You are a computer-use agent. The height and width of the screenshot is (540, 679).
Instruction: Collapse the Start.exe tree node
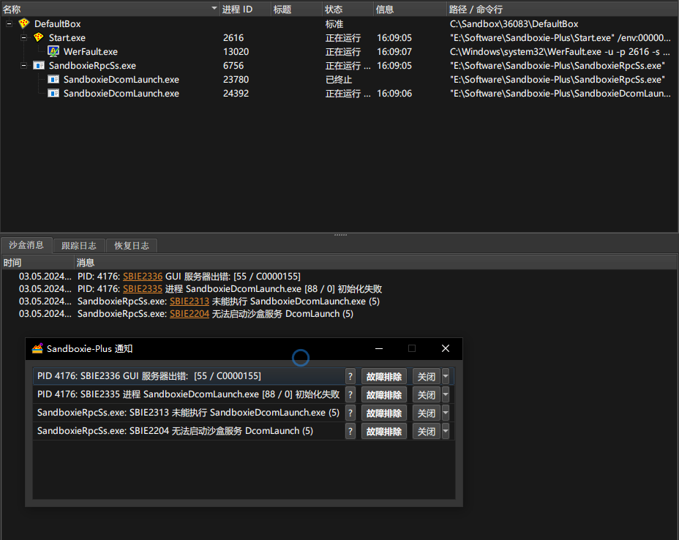click(23, 38)
